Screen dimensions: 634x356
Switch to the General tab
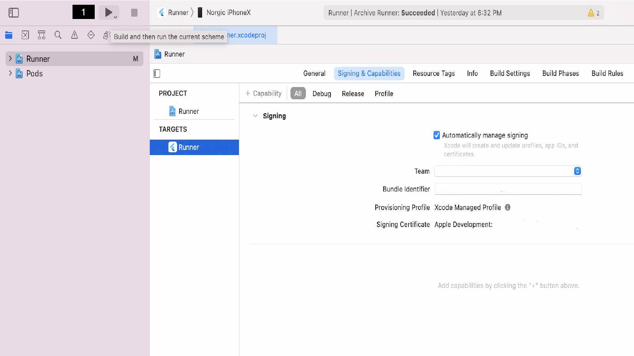tap(314, 74)
